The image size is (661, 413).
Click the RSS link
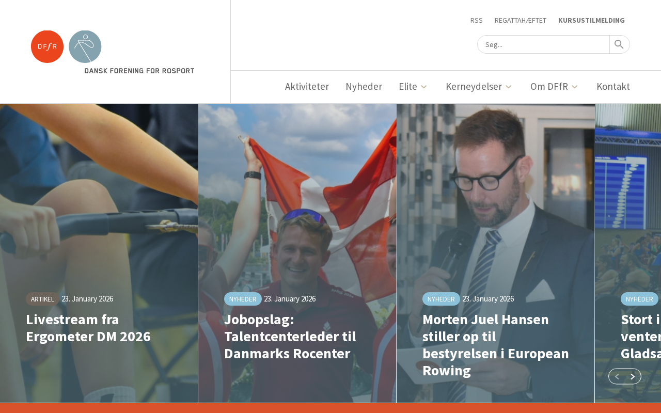click(x=476, y=20)
